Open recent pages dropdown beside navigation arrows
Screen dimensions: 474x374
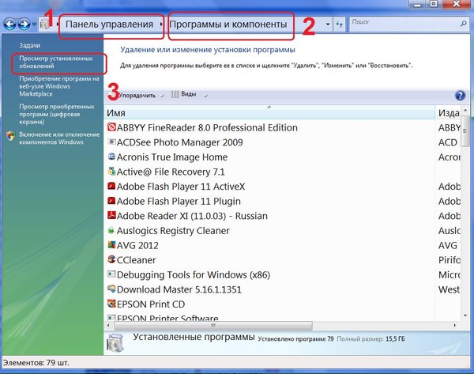pyautogui.click(x=34, y=25)
